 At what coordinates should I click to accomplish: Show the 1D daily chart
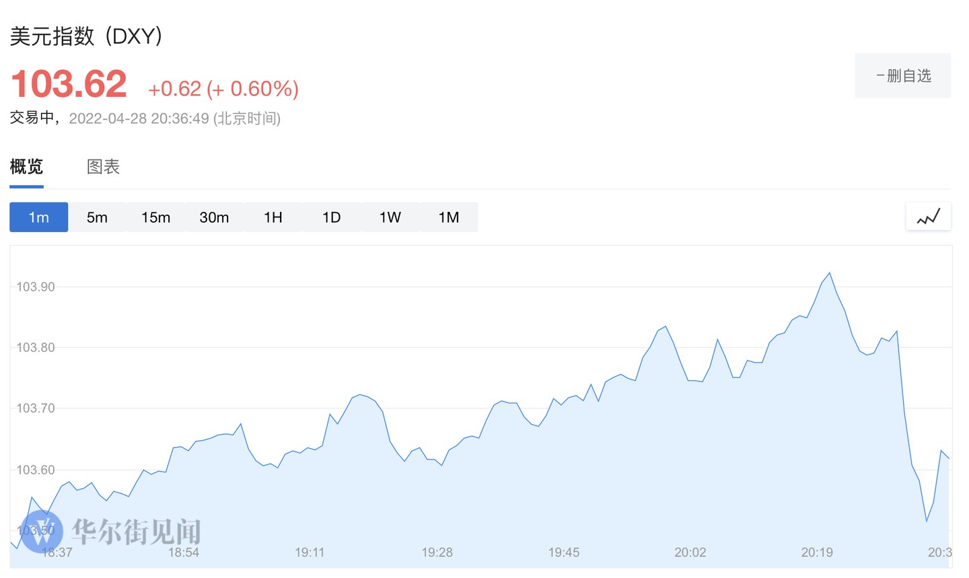[331, 217]
